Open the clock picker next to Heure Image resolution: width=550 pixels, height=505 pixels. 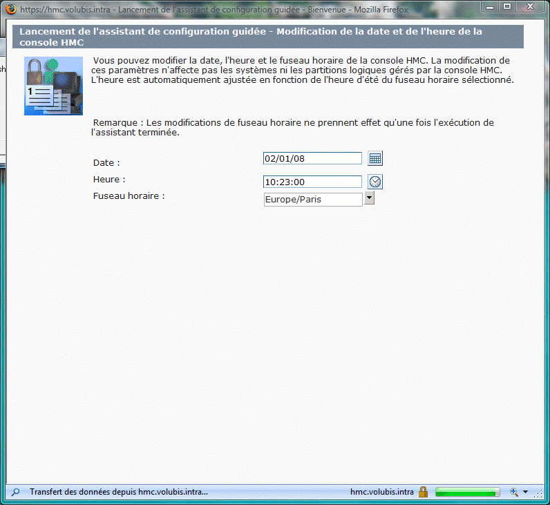coord(375,182)
